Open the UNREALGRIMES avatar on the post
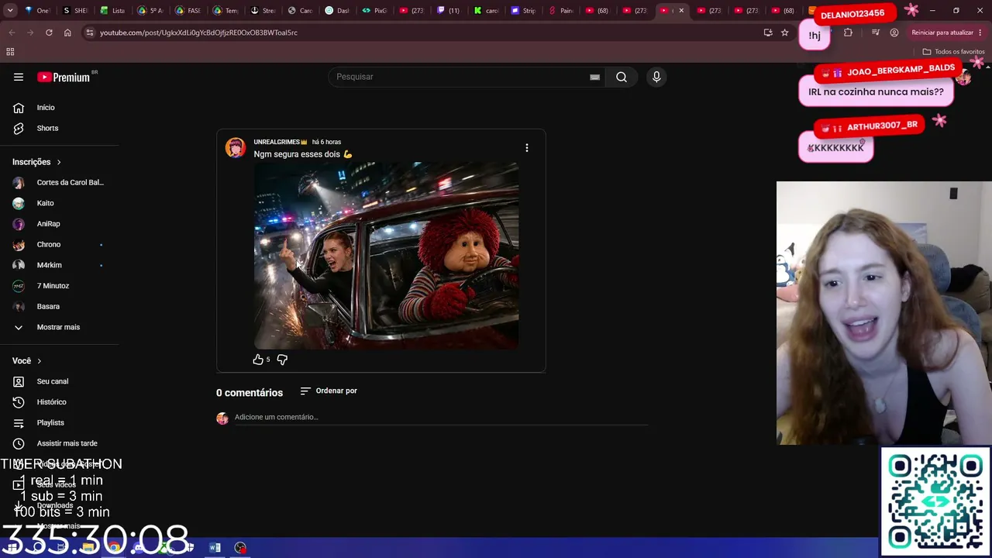 (x=236, y=147)
